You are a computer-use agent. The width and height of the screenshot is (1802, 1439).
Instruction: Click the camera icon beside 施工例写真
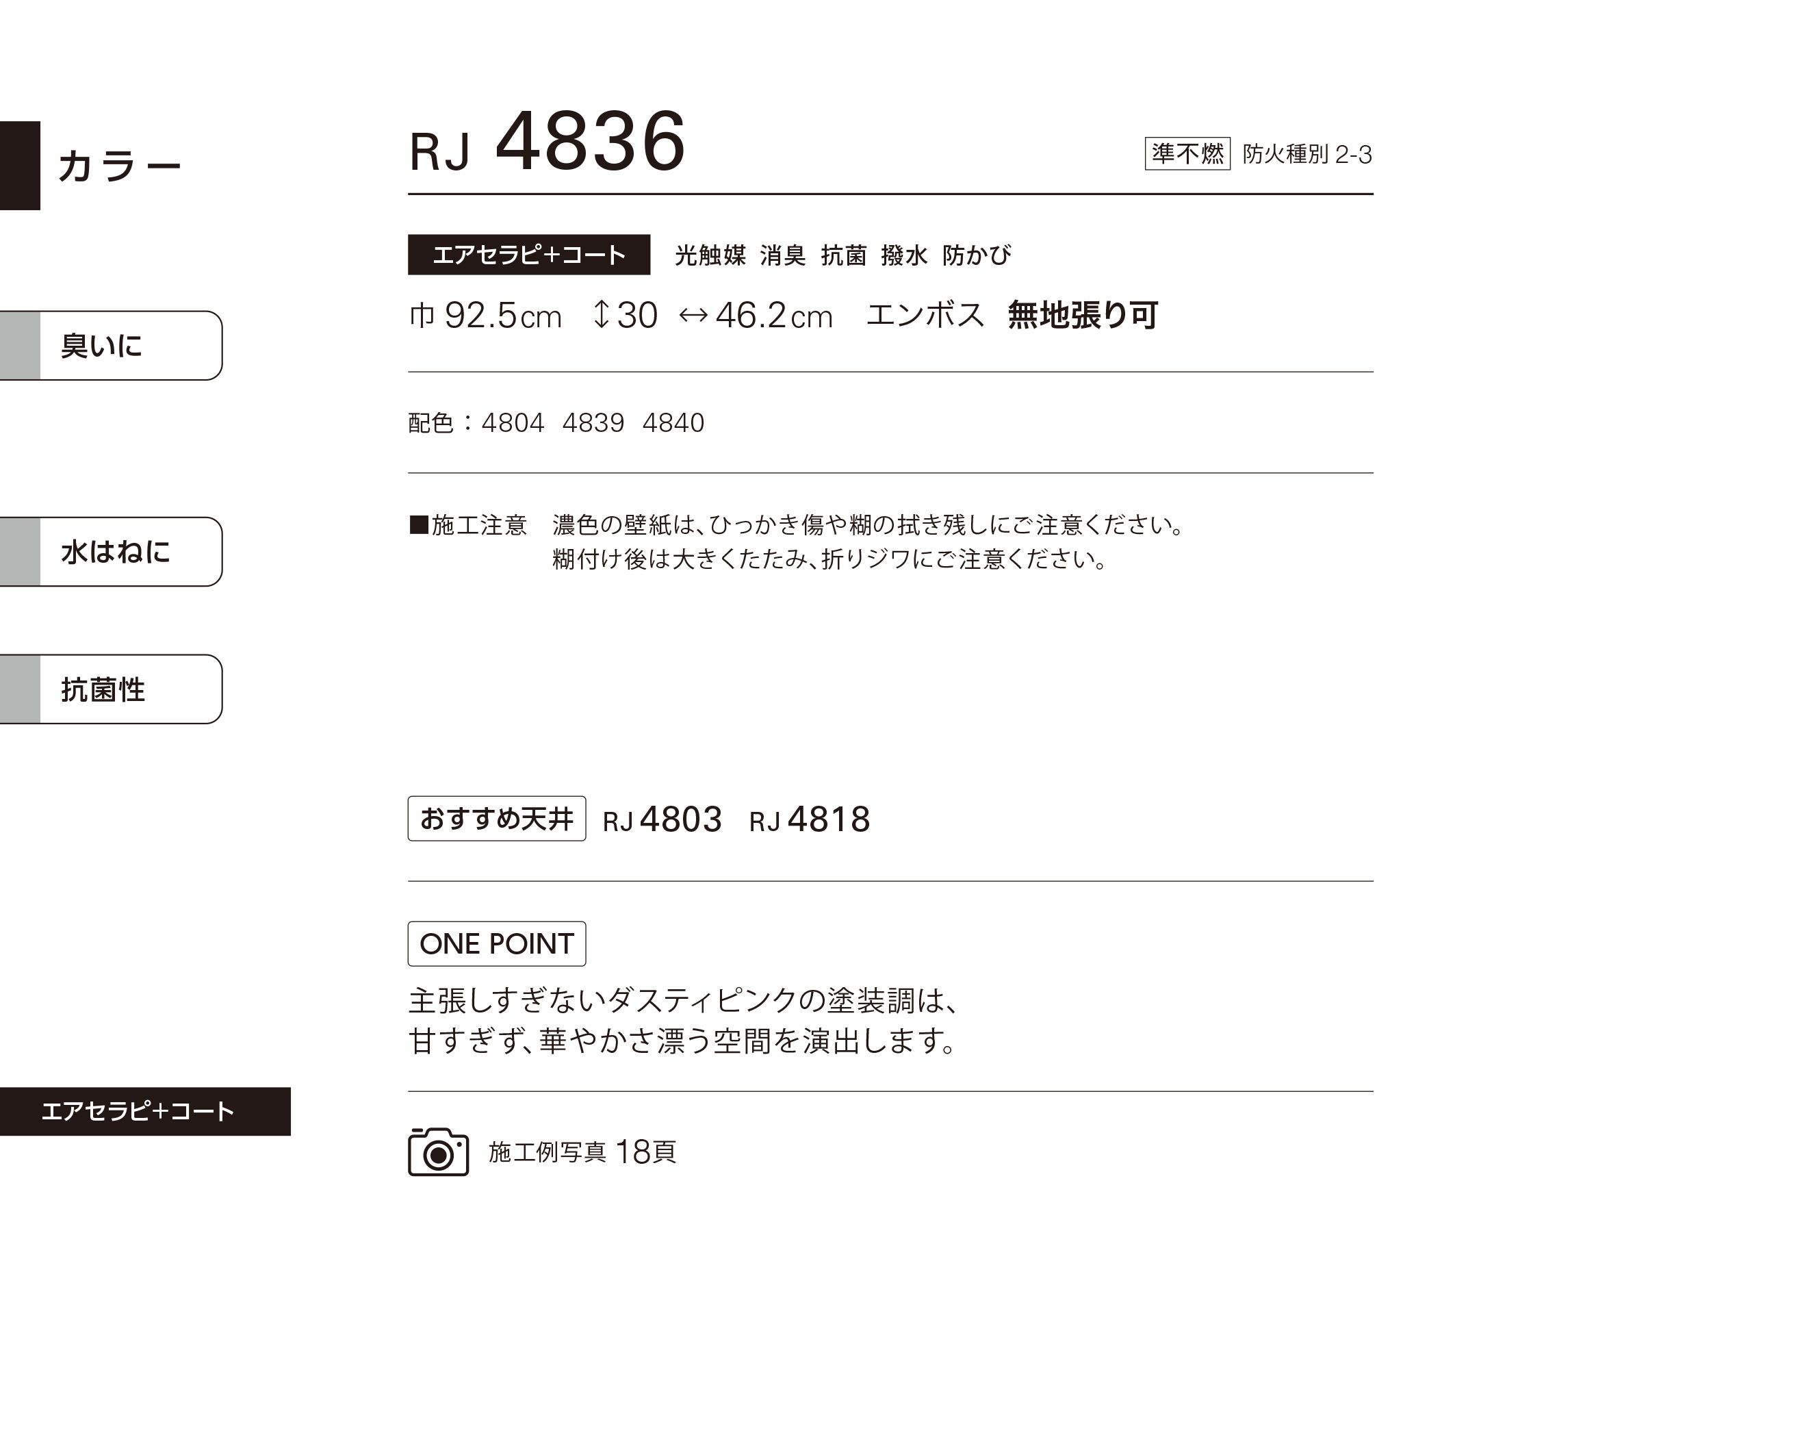click(438, 1151)
